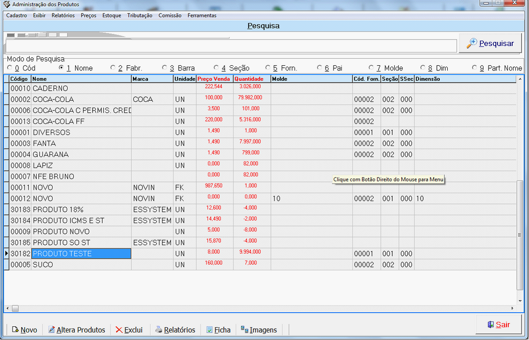Open the Cadastro menu
The height and width of the screenshot is (340, 529).
click(x=16, y=15)
